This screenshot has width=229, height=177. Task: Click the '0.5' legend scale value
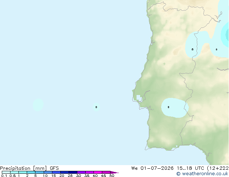coord(13,176)
